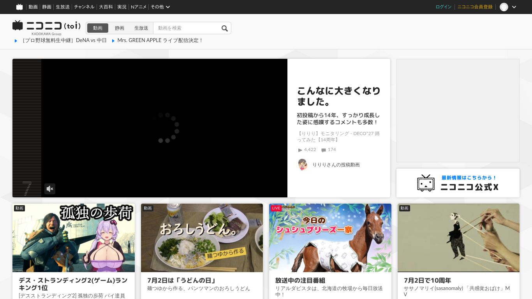Open the 7月2日で10周年 title
532x299 pixels.
[x=427, y=280]
